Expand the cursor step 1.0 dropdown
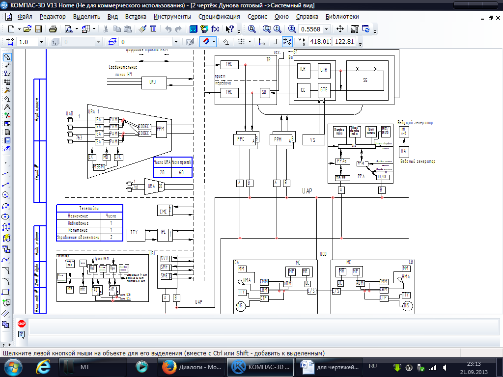The height and width of the screenshot is (377, 503). pyautogui.click(x=41, y=42)
